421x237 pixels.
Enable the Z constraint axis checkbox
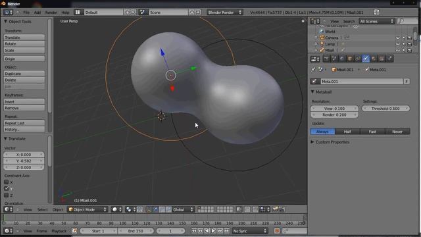point(7,195)
